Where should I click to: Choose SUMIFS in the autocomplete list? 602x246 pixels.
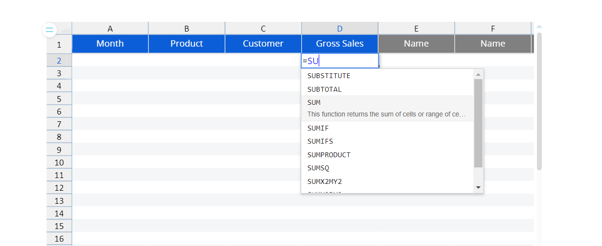[387, 141]
